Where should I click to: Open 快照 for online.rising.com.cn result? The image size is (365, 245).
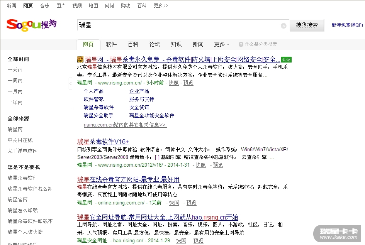tap(174, 203)
